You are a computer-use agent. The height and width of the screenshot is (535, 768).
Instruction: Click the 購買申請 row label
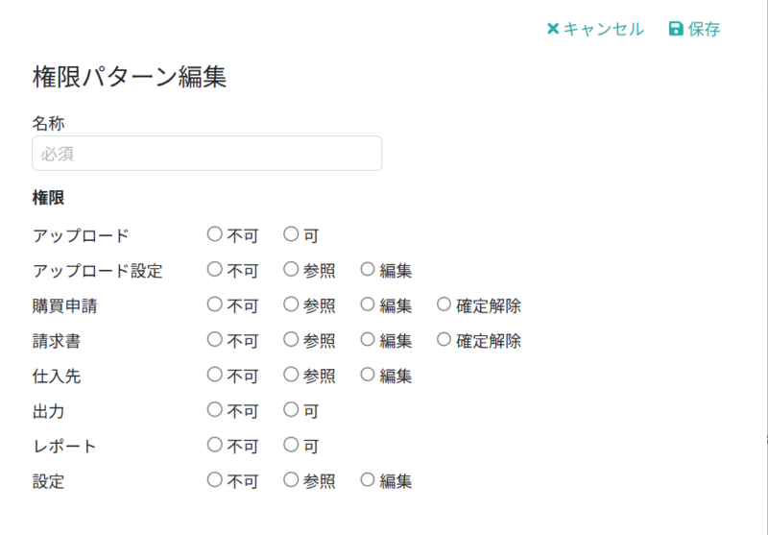[64, 306]
